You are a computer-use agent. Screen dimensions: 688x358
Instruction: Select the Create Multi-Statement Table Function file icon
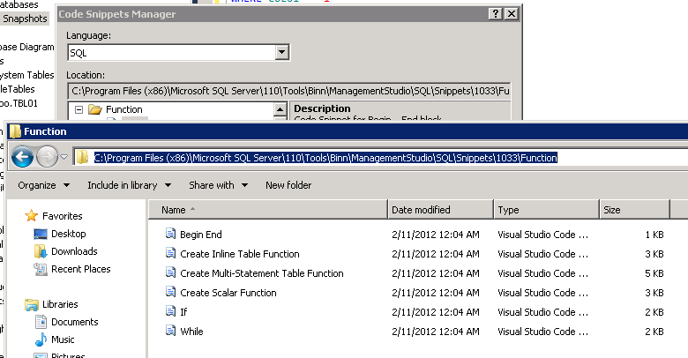coord(170,272)
